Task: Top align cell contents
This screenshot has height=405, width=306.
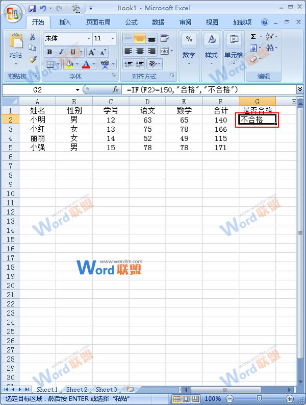Action: coord(128,38)
